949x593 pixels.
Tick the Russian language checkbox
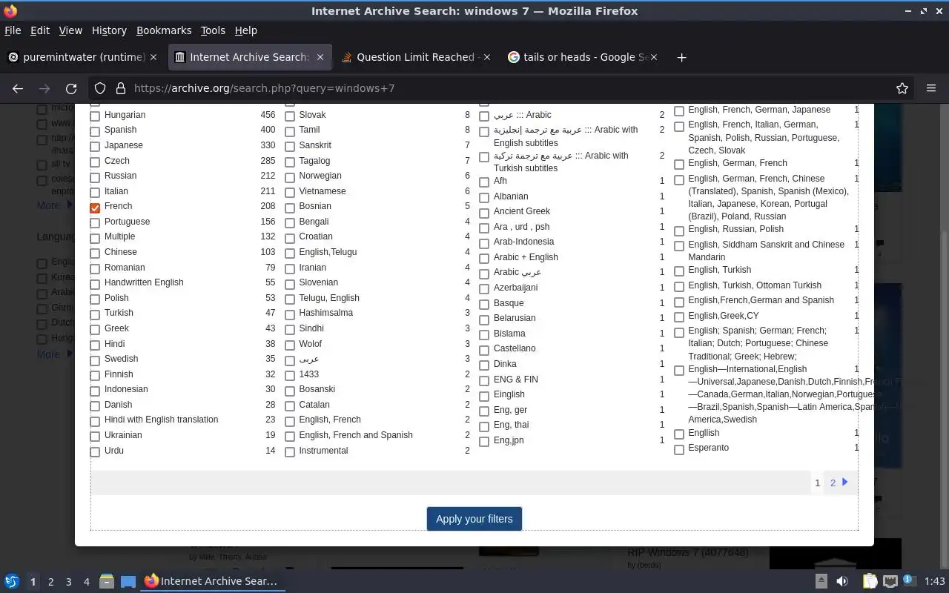click(95, 177)
